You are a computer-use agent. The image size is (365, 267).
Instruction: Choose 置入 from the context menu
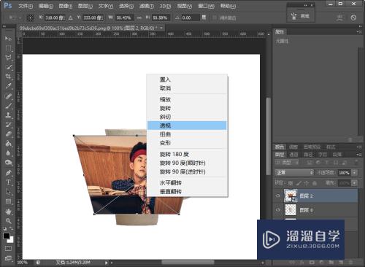tap(187, 80)
